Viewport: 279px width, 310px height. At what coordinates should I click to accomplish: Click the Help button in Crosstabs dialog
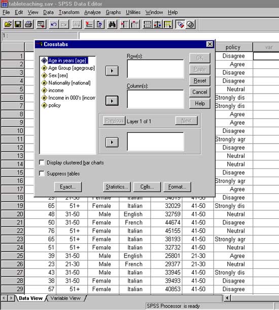pos(200,103)
